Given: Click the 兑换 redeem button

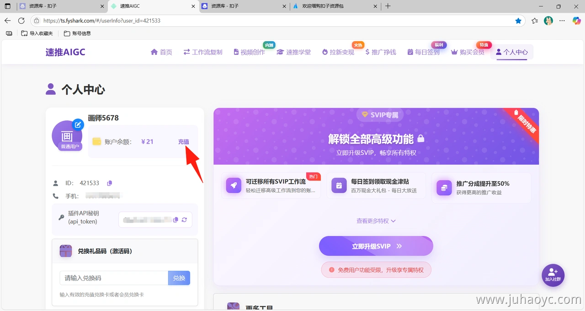Looking at the screenshot, I should click(x=179, y=278).
